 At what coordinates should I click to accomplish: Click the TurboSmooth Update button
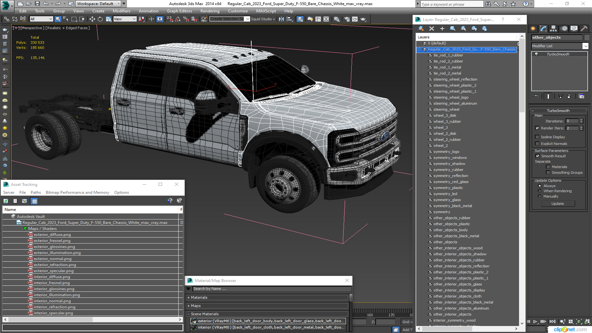tap(557, 204)
